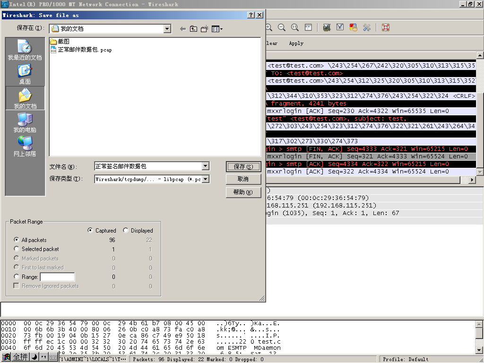This screenshot has height=363, width=484.
Task: Click the Resize all columns icon in Wireshark
Action: click(x=308, y=27)
